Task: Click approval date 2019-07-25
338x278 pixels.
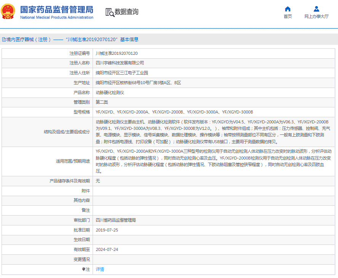Action: [x=107, y=230]
